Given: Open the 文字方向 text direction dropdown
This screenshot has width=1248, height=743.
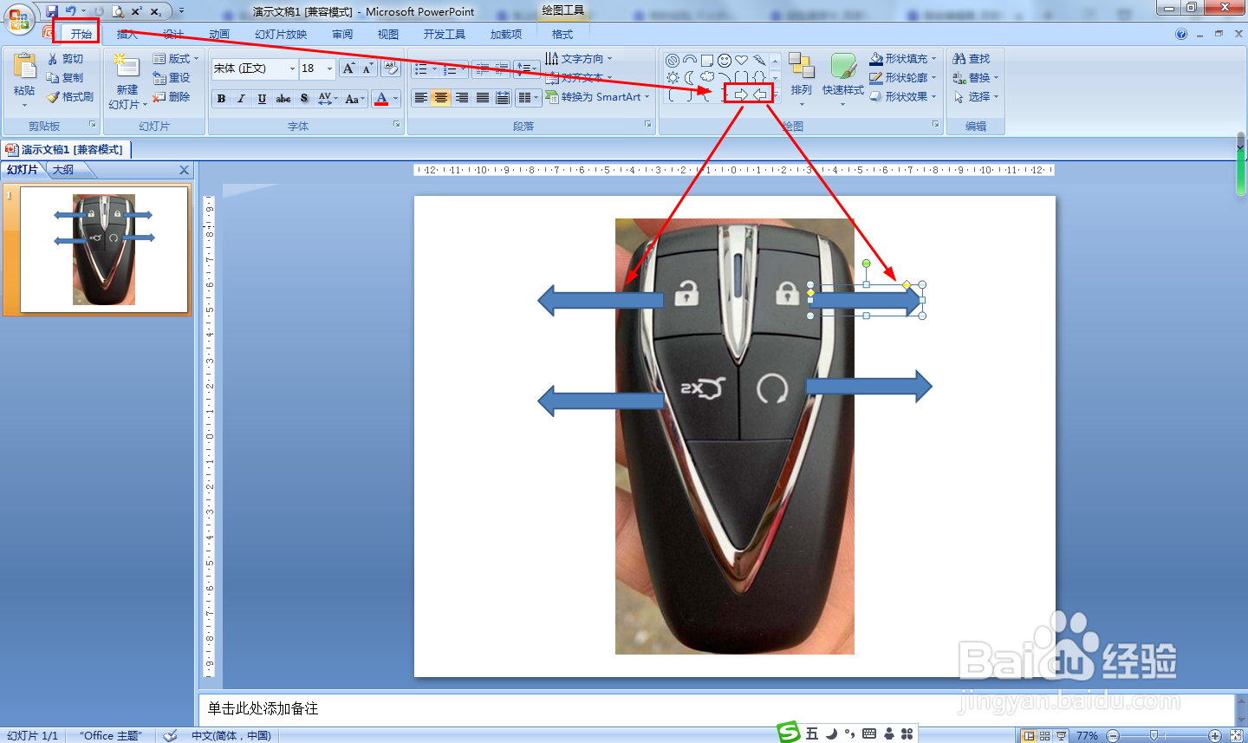Looking at the screenshot, I should (x=578, y=59).
